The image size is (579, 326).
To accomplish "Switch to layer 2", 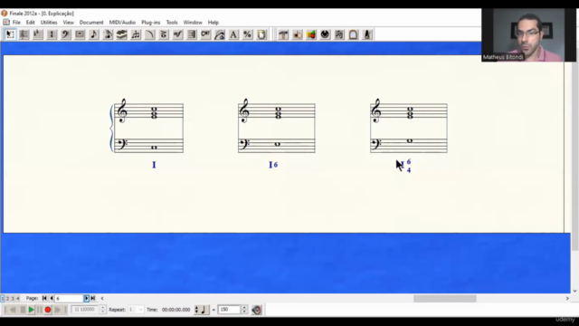I will (7, 298).
